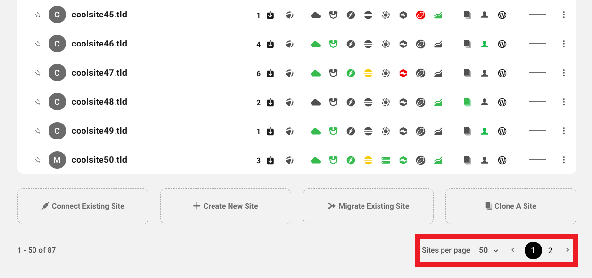Open the three-dot menu for coolsite47.tld
The image size is (592, 278).
pos(564,73)
